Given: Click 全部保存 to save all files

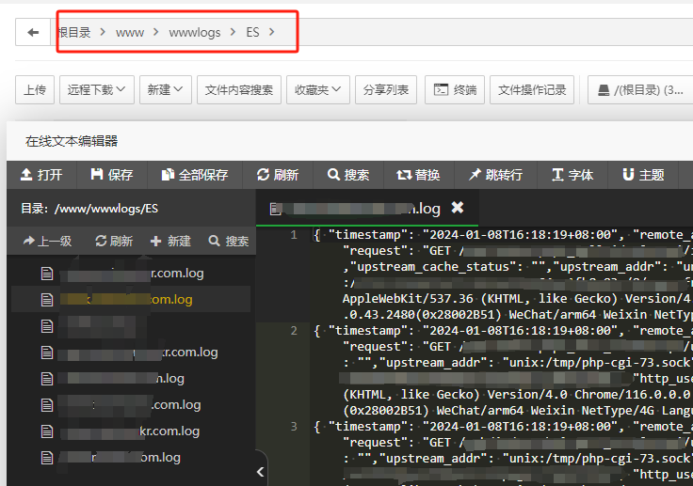Looking at the screenshot, I should coord(195,175).
